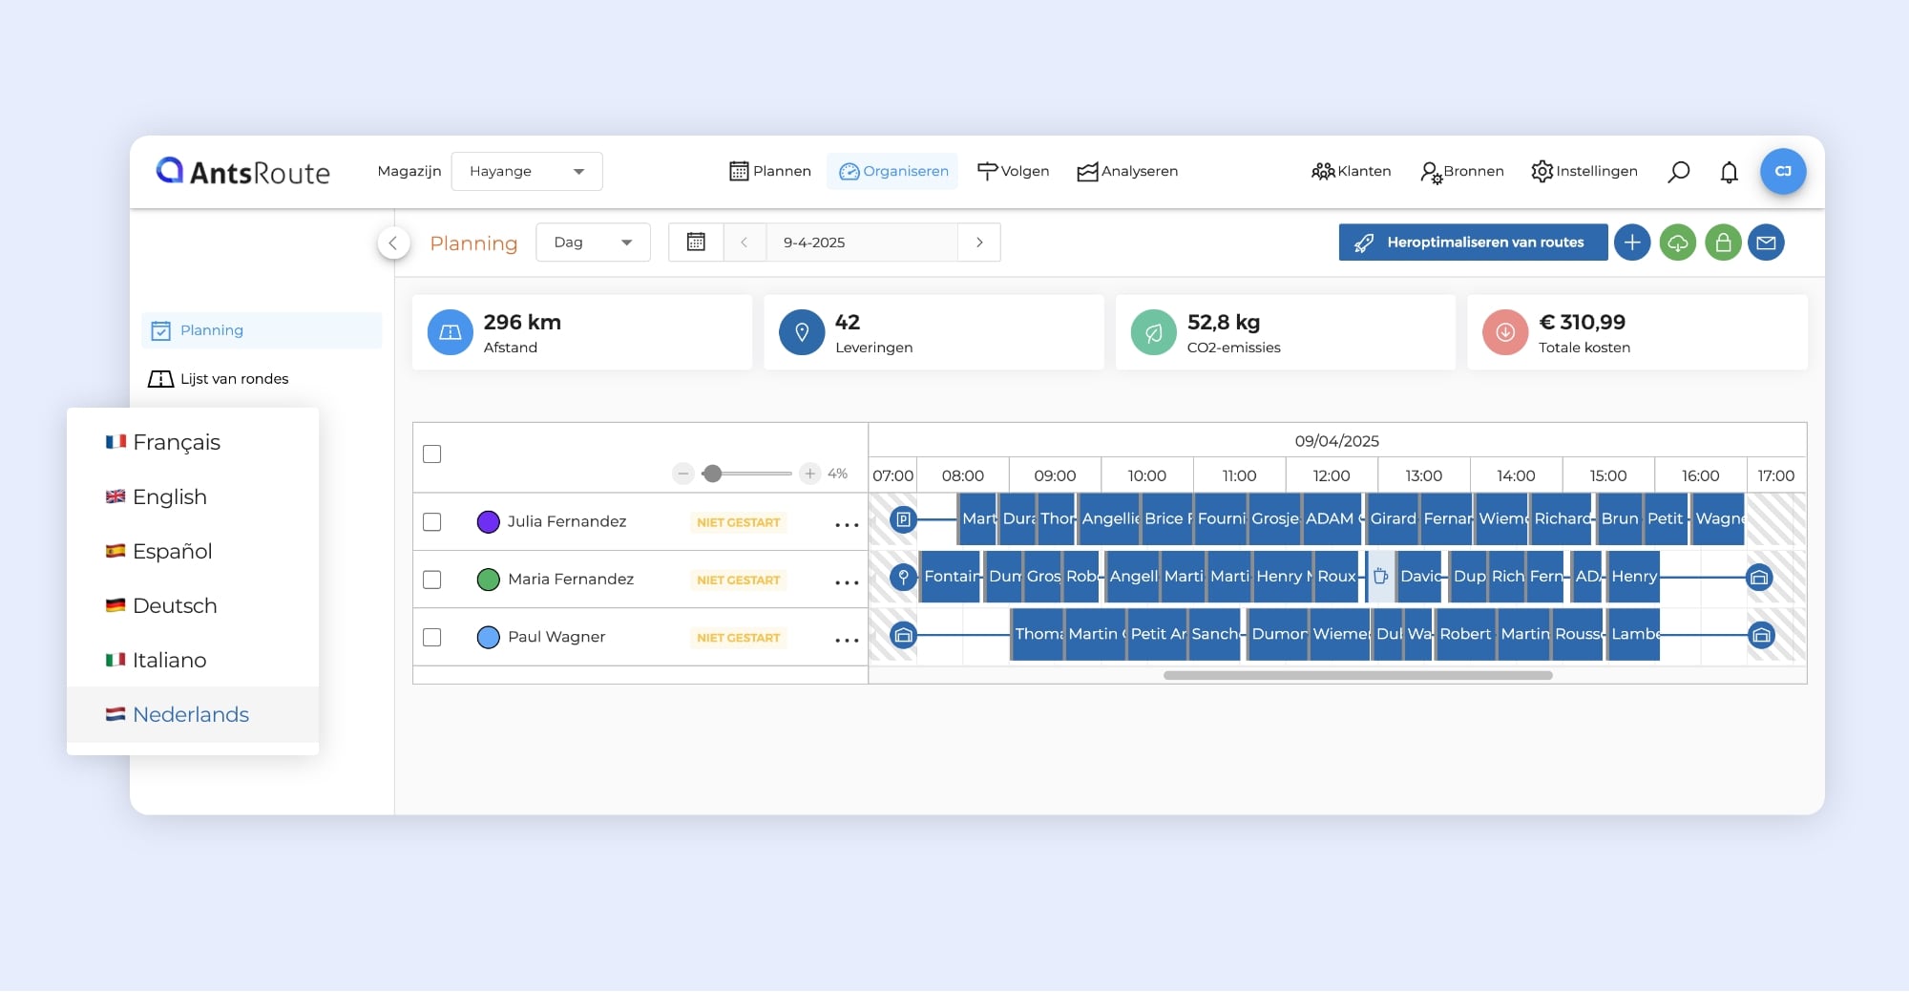Go to the Analyseren tab
1909x992 pixels.
coord(1127,172)
